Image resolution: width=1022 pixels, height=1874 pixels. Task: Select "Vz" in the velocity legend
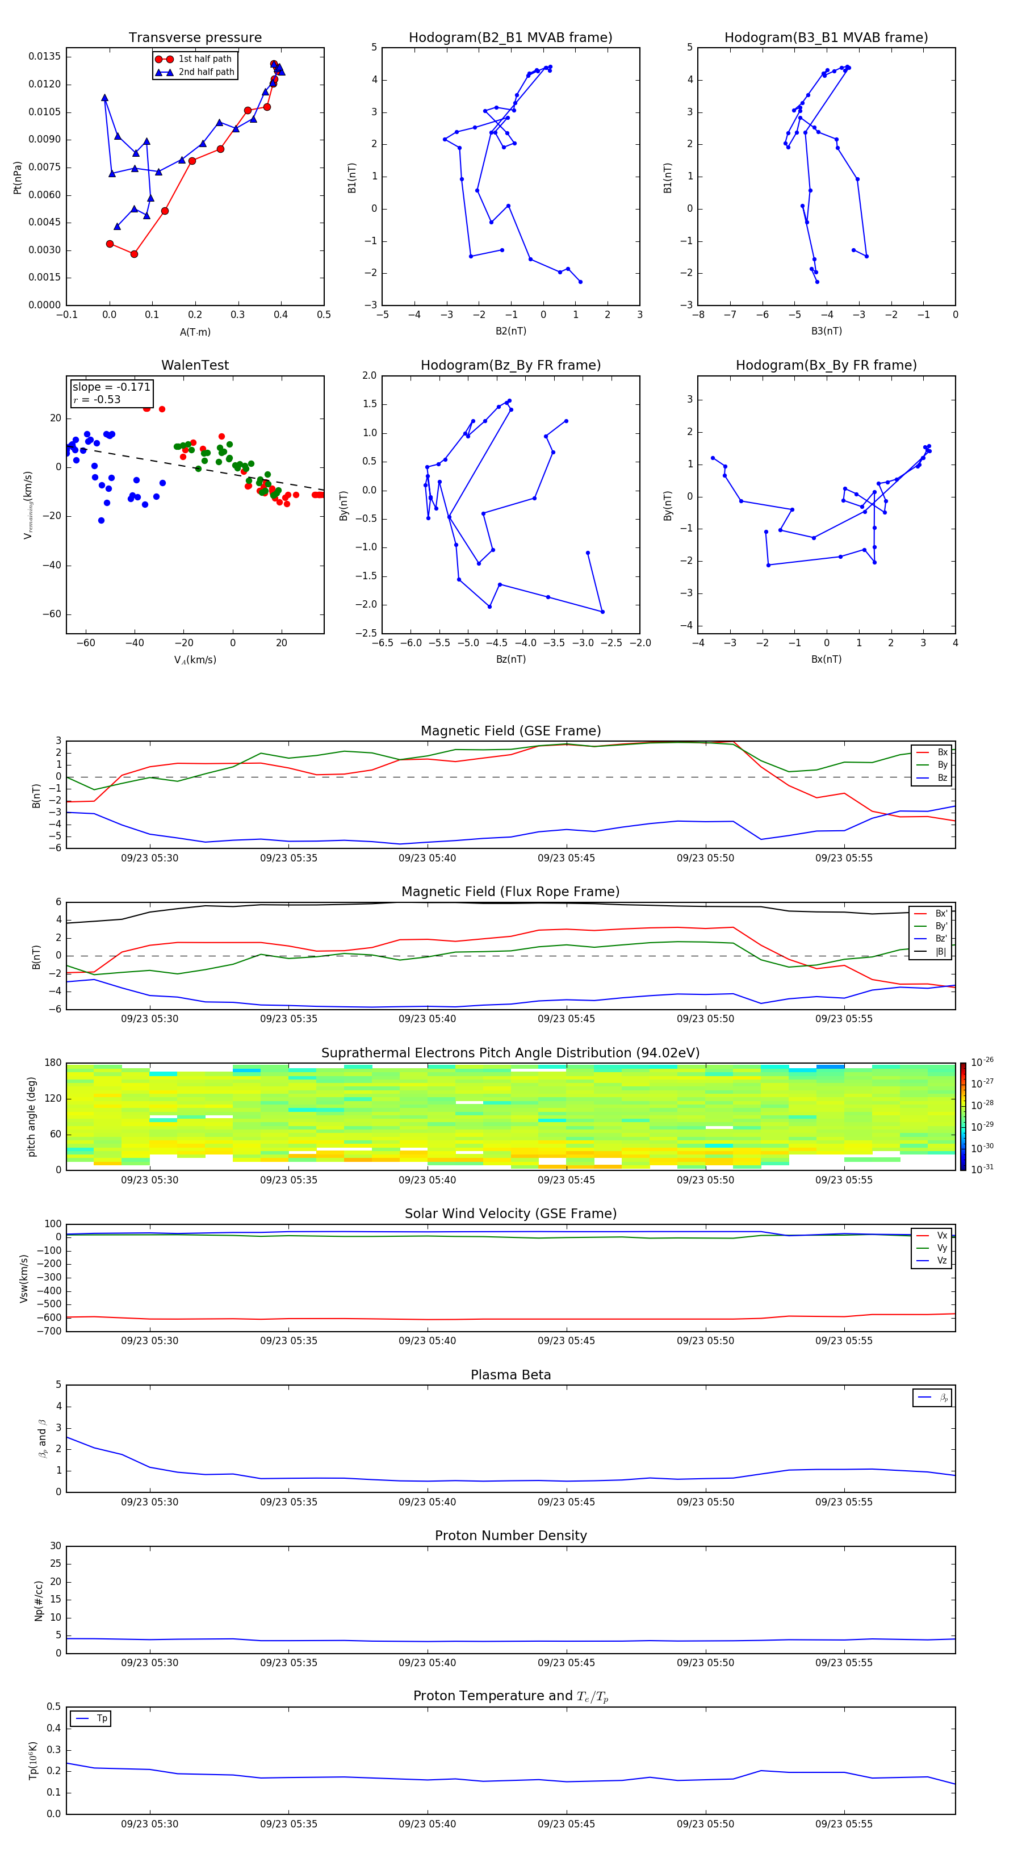pyautogui.click(x=932, y=1261)
